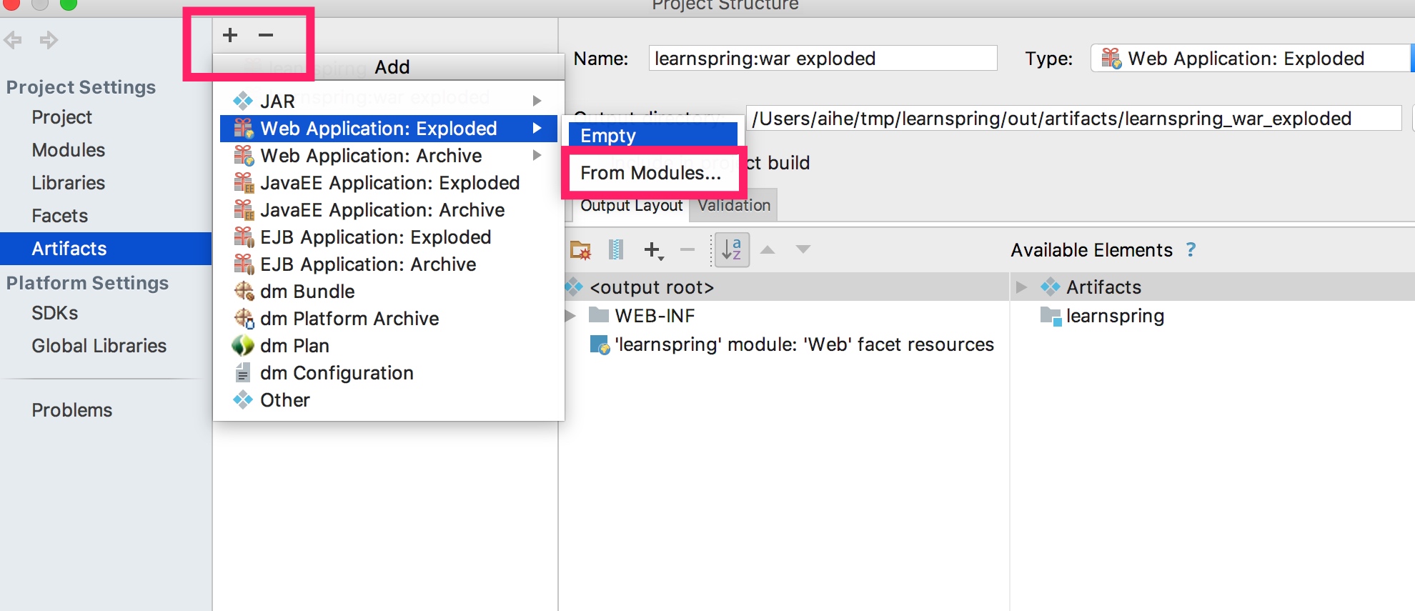Open the Type dropdown for Web Application: Exploded
The width and height of the screenshot is (1415, 611).
(1251, 59)
